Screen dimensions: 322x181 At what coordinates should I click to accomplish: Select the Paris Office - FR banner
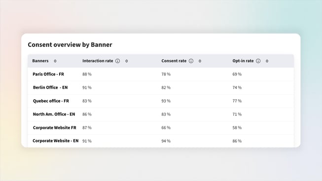tap(48, 74)
